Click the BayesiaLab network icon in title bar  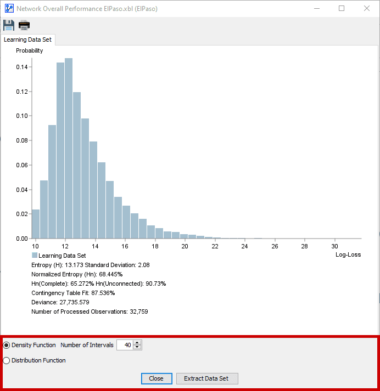[x=9, y=8]
